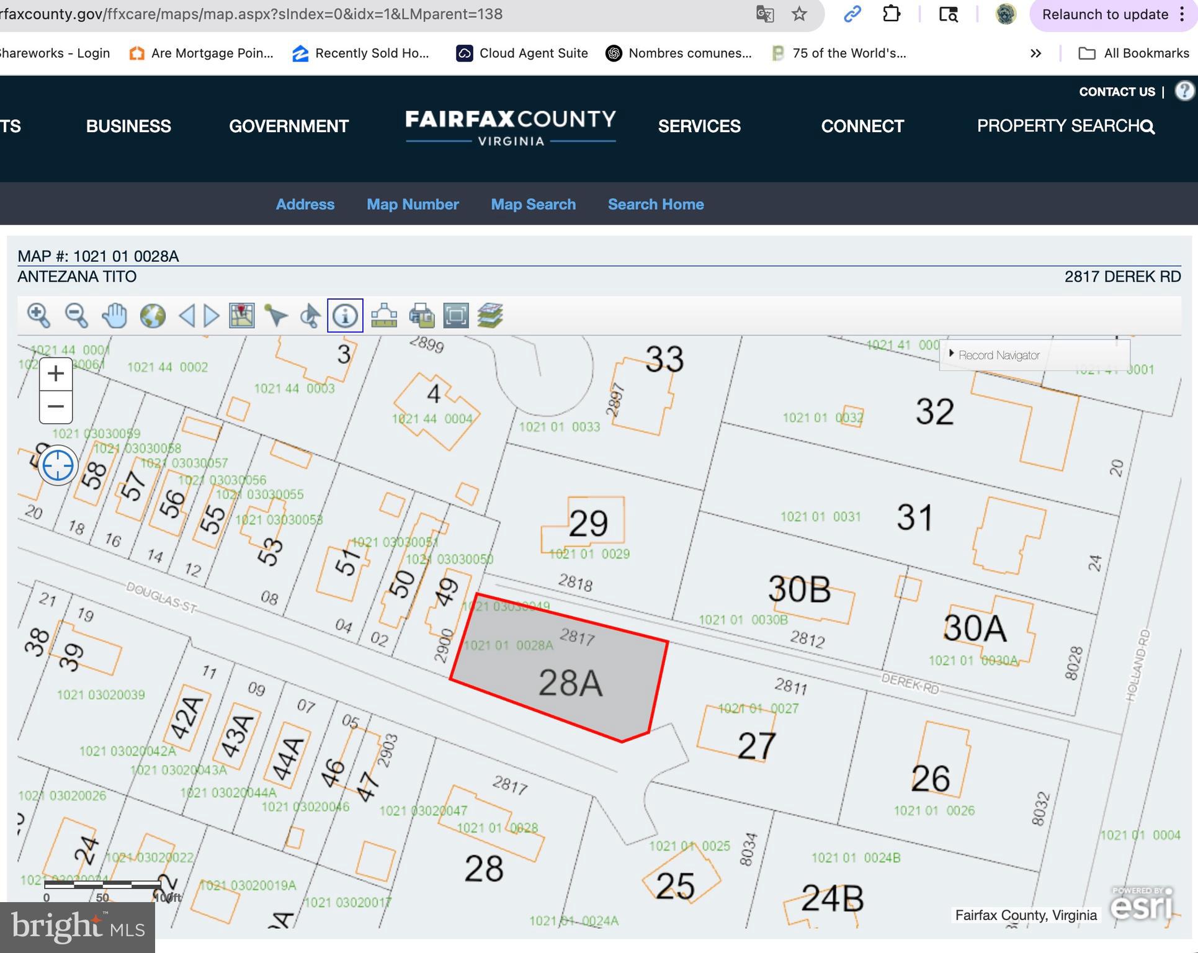Open the overview map tool
Image resolution: width=1198 pixels, height=953 pixels.
tap(241, 316)
